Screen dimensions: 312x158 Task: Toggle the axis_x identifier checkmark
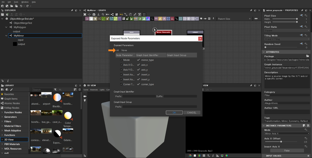[138, 65]
